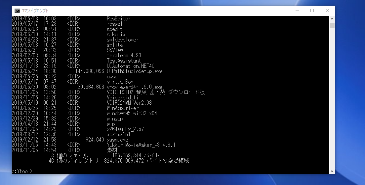Click the 324,876,009,472 free space value

tap(124, 161)
